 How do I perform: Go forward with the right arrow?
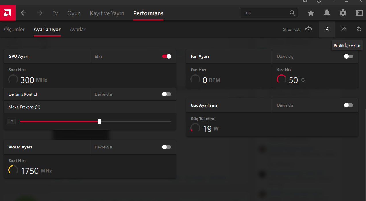tap(40, 13)
